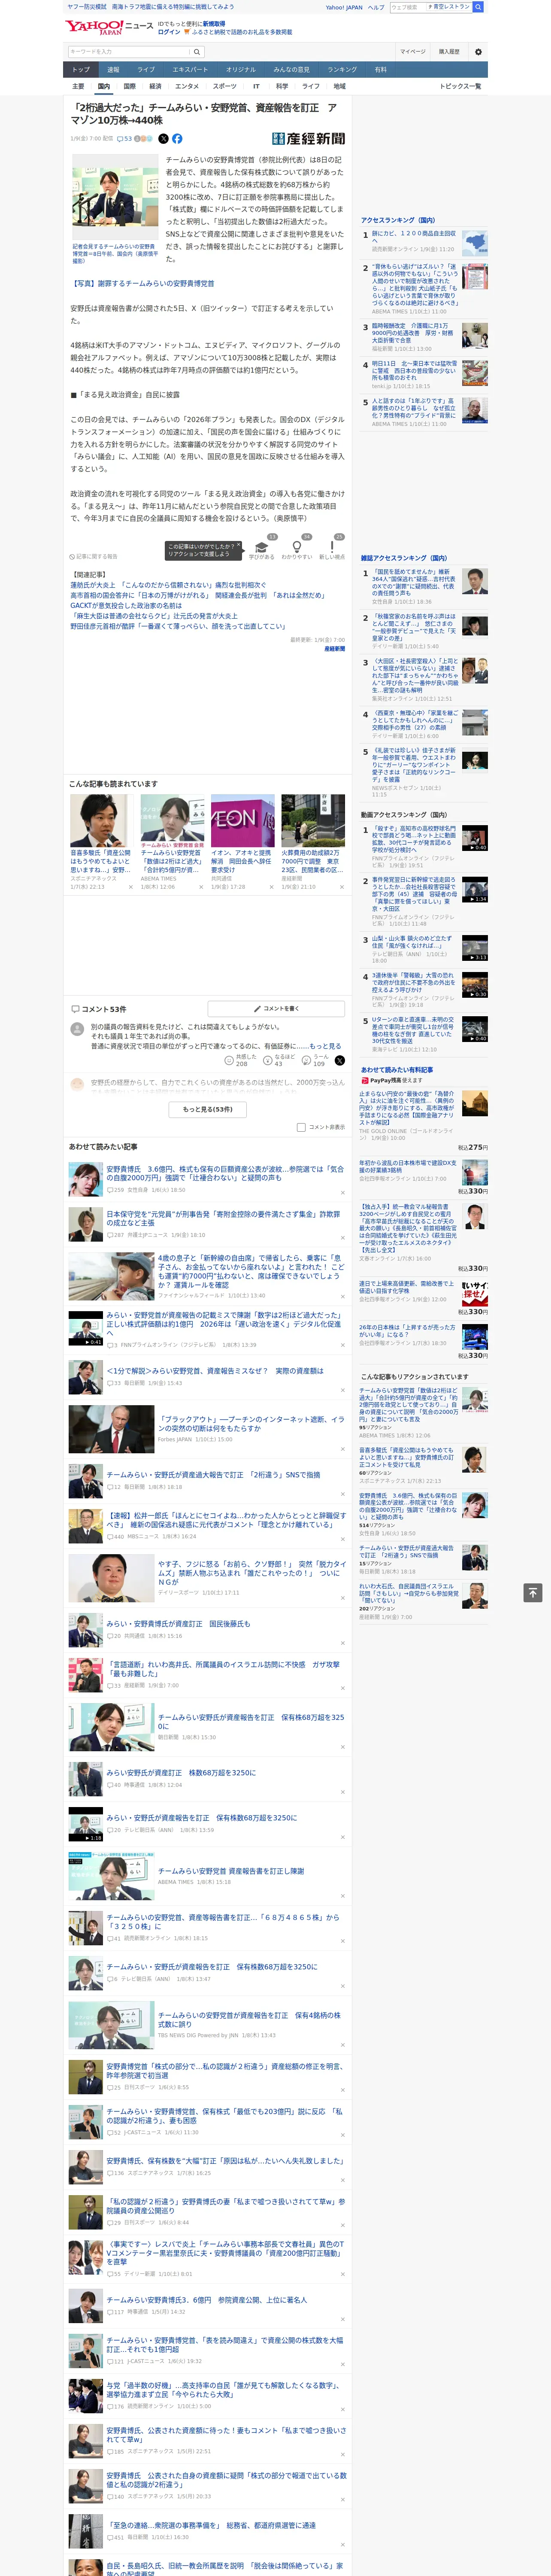Click the なるほど reaction under first comment

pos(279,1059)
